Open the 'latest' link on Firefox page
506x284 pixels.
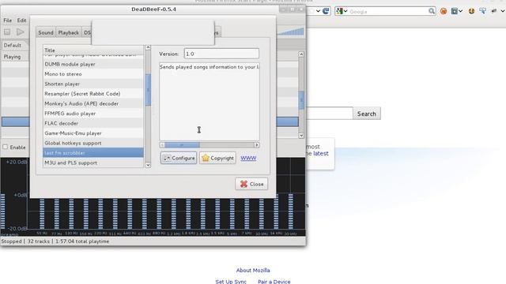pyautogui.click(x=321, y=154)
